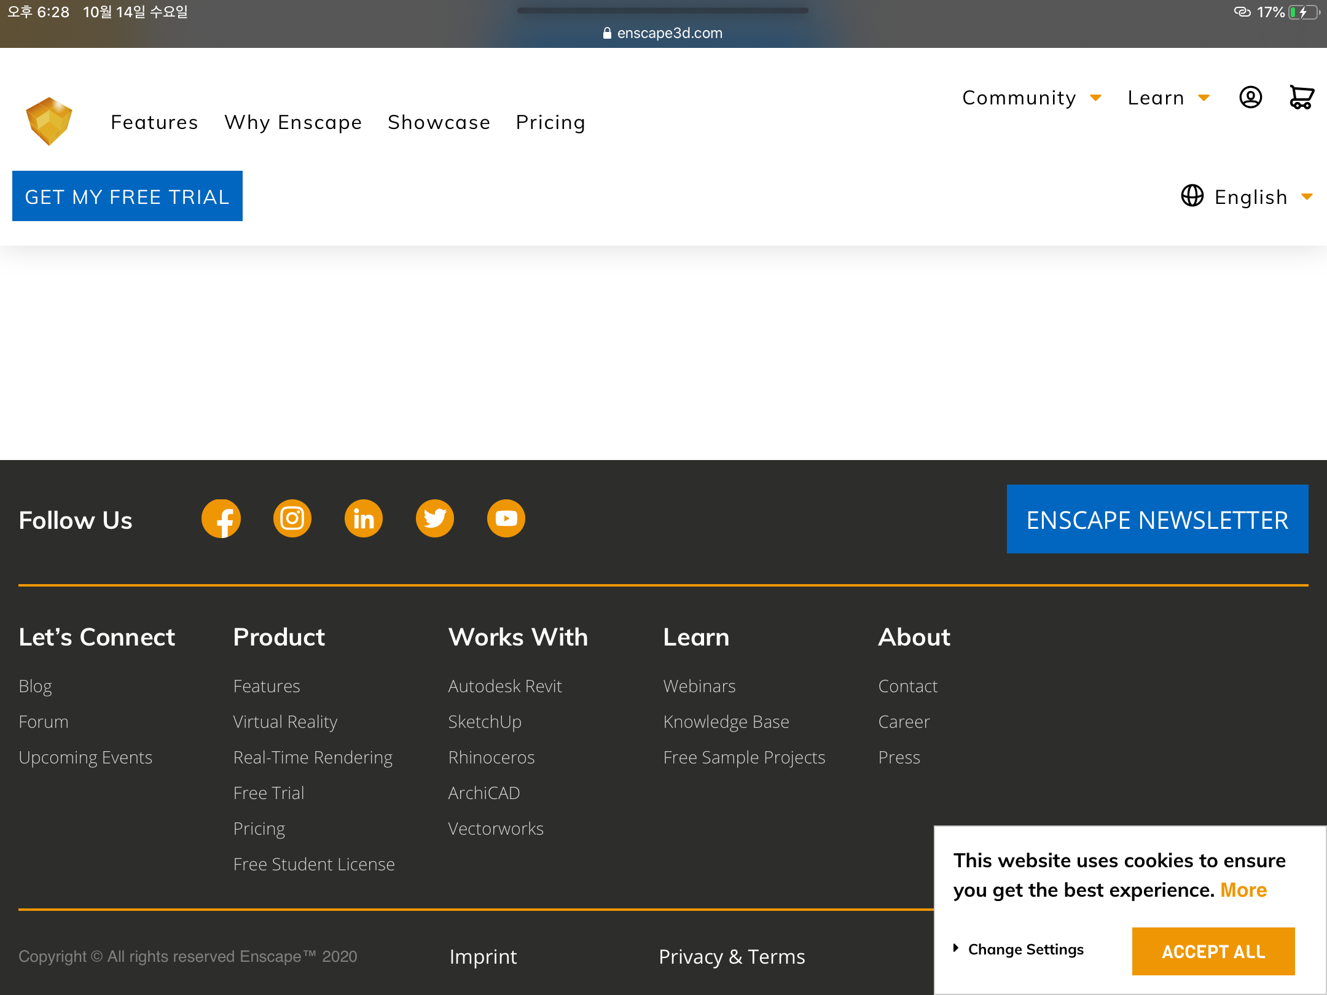Click the Enscape logo icon
The height and width of the screenshot is (995, 1327).
pyautogui.click(x=49, y=121)
